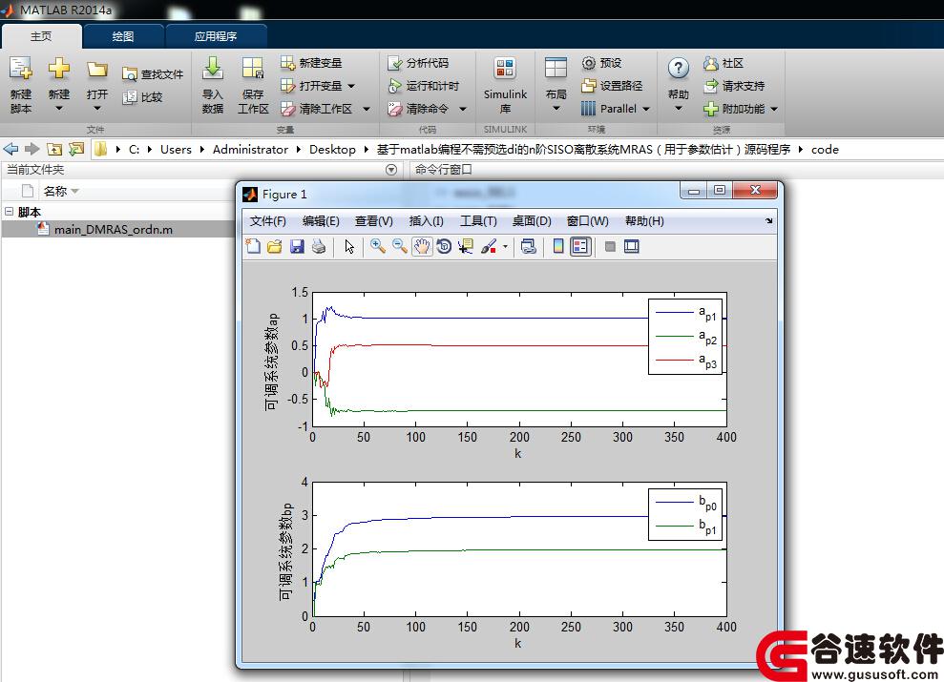Click Save Figure icon in Figure 1 toolbar

297,246
